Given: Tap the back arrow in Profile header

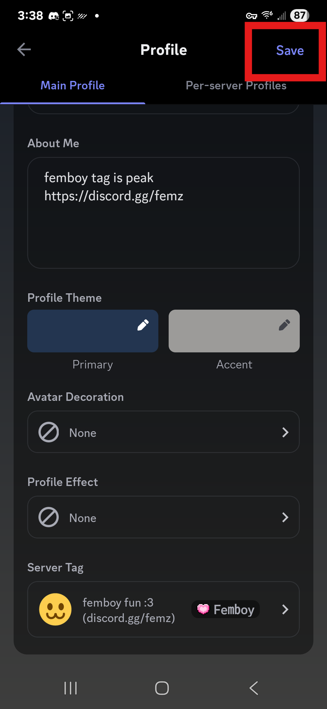Looking at the screenshot, I should (24, 50).
